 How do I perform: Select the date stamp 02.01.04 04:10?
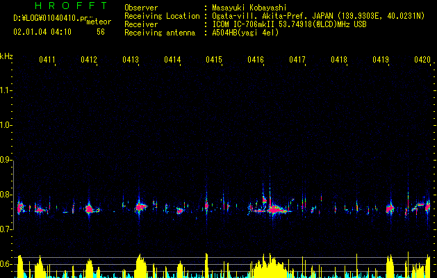(x=42, y=32)
